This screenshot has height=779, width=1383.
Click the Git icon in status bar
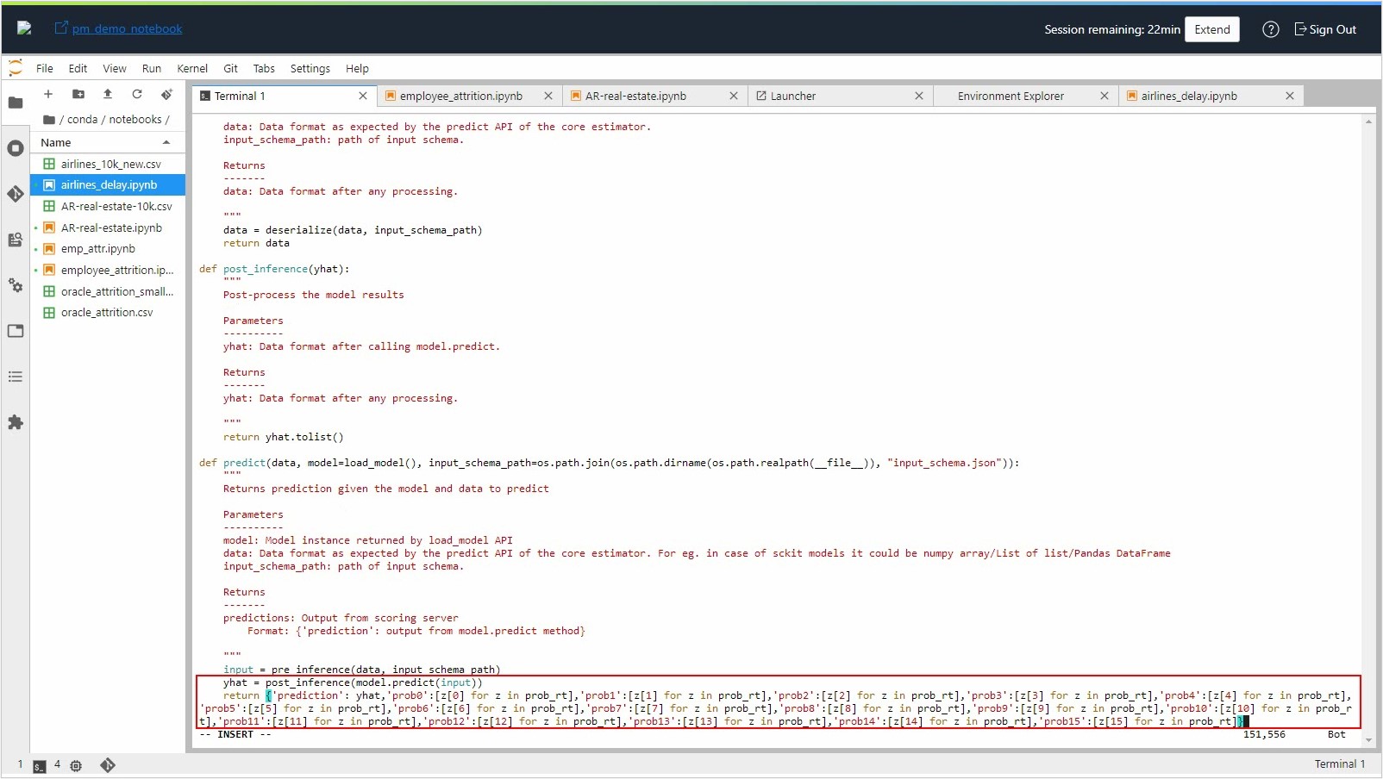click(x=108, y=765)
